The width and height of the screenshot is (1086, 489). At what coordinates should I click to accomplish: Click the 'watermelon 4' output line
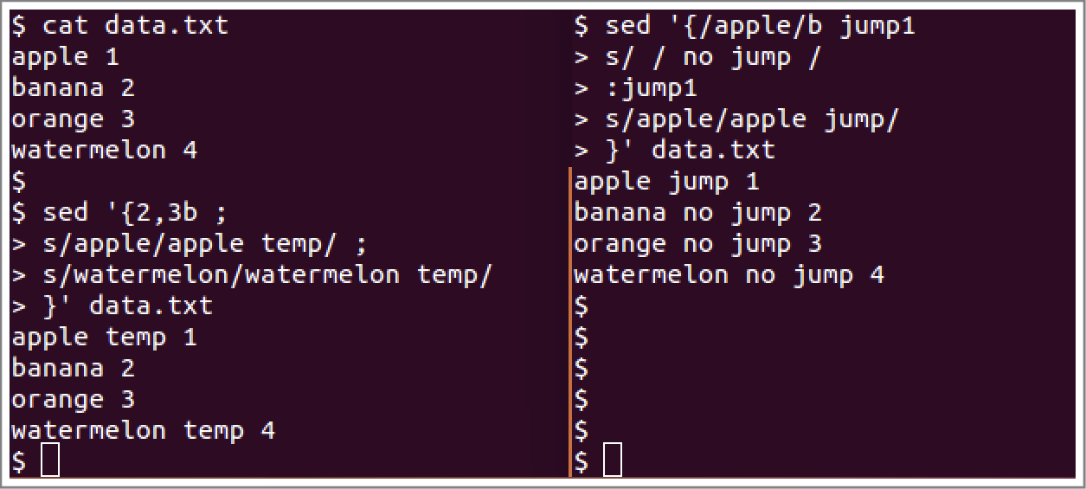tap(105, 151)
